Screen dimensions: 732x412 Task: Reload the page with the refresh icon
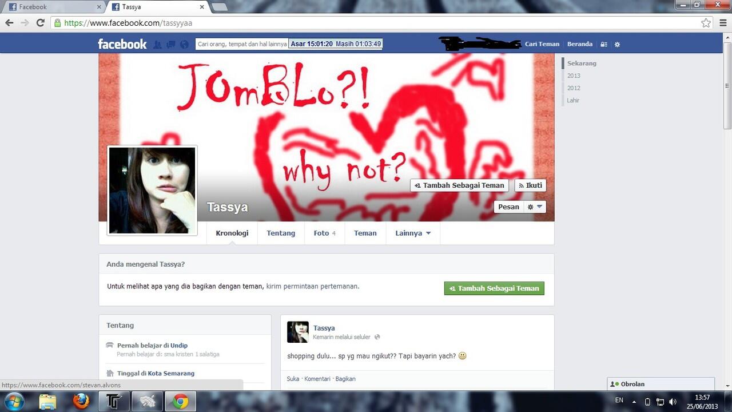(40, 23)
